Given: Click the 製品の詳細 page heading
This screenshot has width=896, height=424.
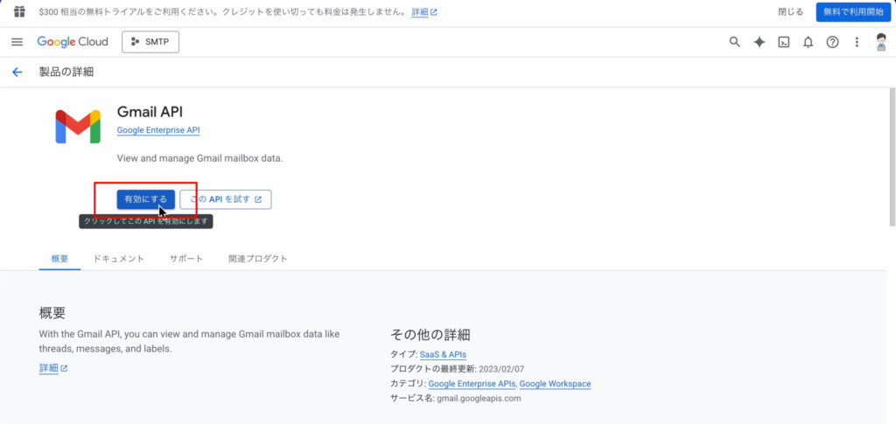Looking at the screenshot, I should [66, 72].
